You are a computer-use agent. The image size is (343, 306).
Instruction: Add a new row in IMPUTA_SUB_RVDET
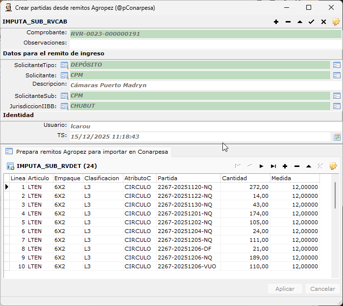(285, 166)
